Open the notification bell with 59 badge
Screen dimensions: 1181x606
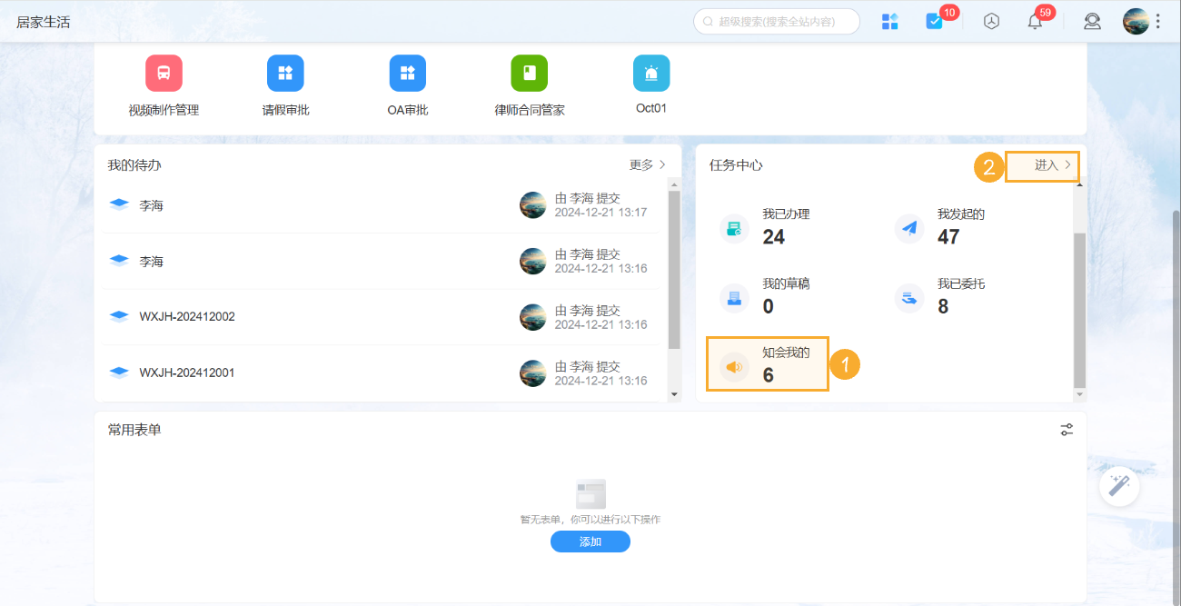click(x=1035, y=21)
